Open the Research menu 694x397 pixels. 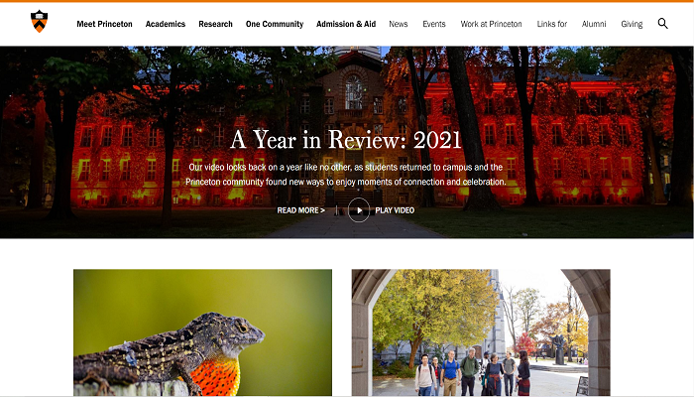pyautogui.click(x=215, y=24)
